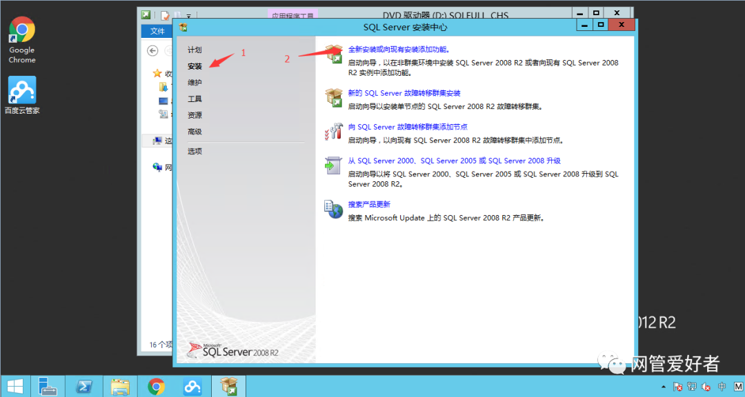Open 应用程序工具 tab in Explorer window
The height and width of the screenshot is (397, 745).
292,14
